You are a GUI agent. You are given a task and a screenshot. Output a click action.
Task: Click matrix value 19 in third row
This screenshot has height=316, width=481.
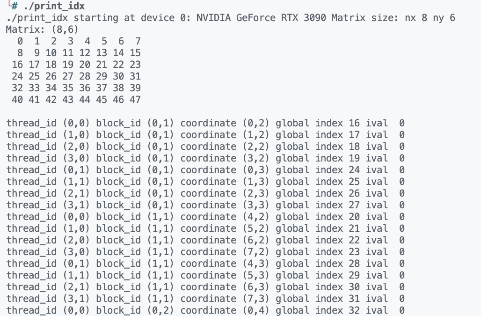tap(67, 65)
